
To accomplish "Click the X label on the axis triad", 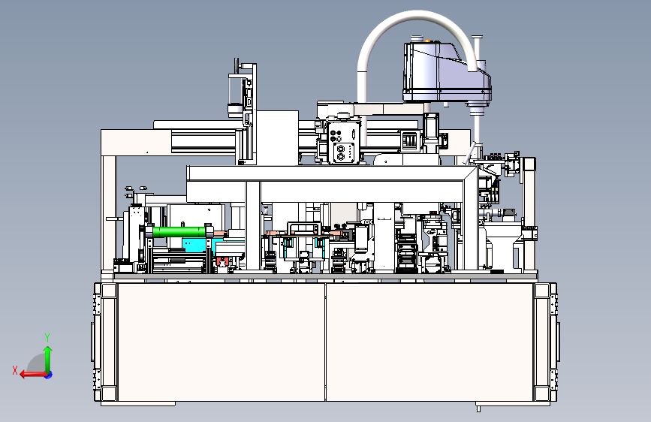I will click(x=15, y=370).
